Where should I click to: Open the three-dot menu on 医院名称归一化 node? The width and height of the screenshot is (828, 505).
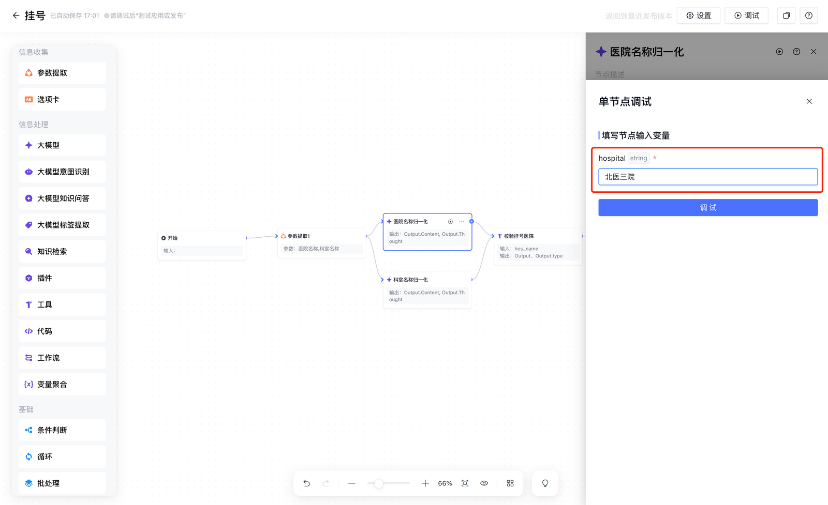coord(462,222)
